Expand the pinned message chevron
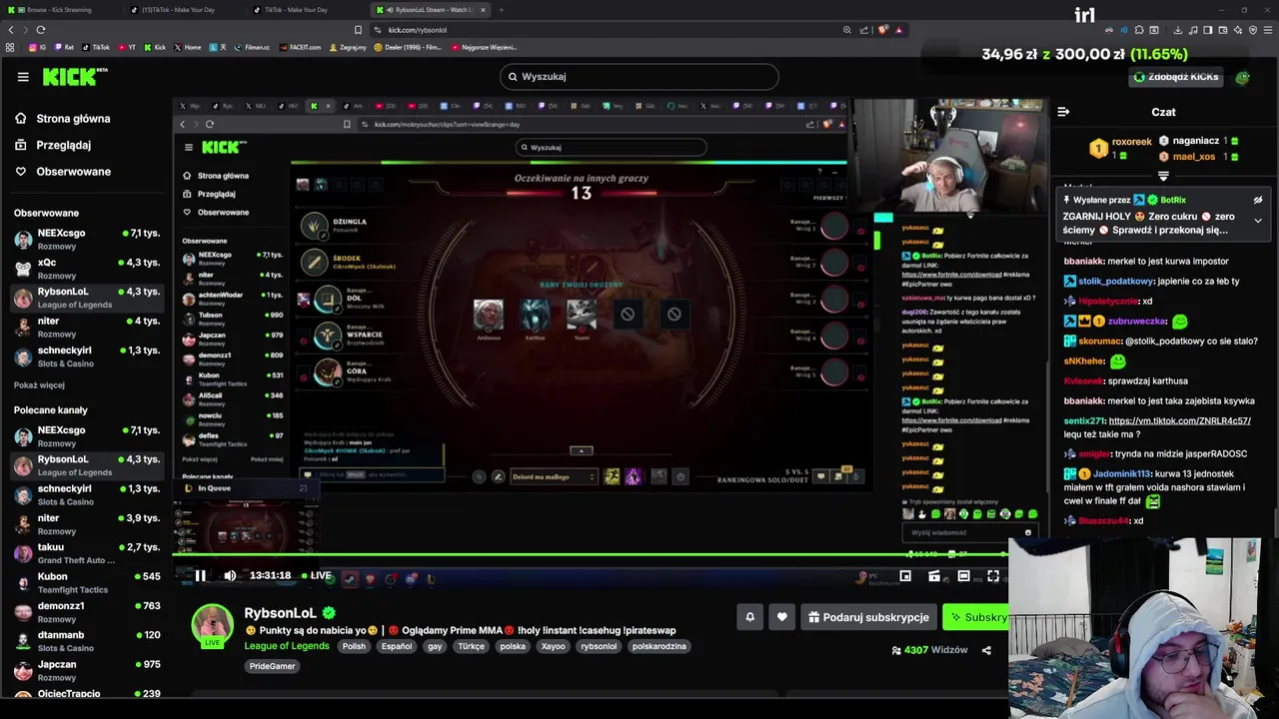Viewport: 1279px width, 719px height. point(1258,221)
